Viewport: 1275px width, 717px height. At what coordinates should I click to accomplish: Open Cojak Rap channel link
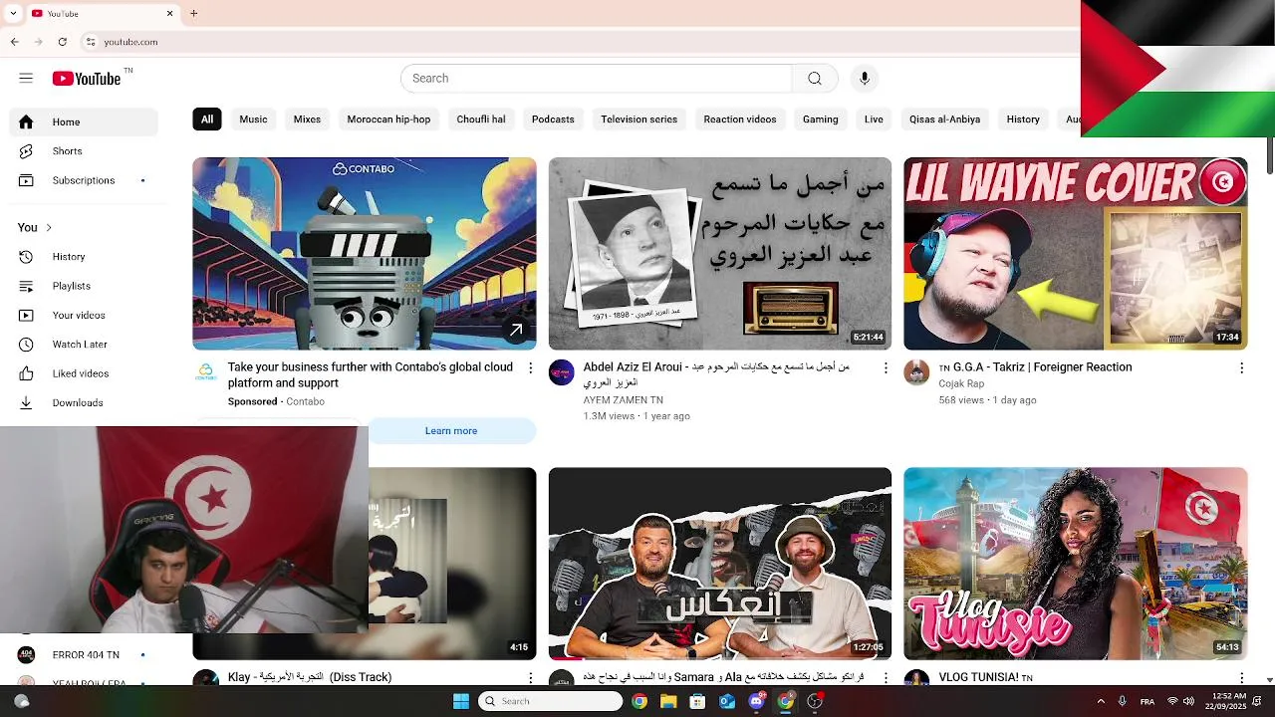[961, 383]
